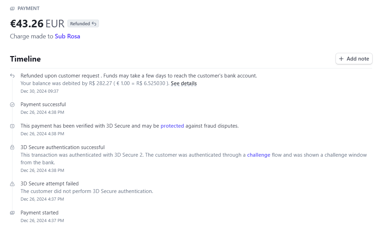376x230 pixels.
Task: Click the Payment started timeline entry
Action: 39,213
